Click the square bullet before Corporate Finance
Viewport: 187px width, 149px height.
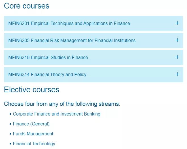point(10,114)
